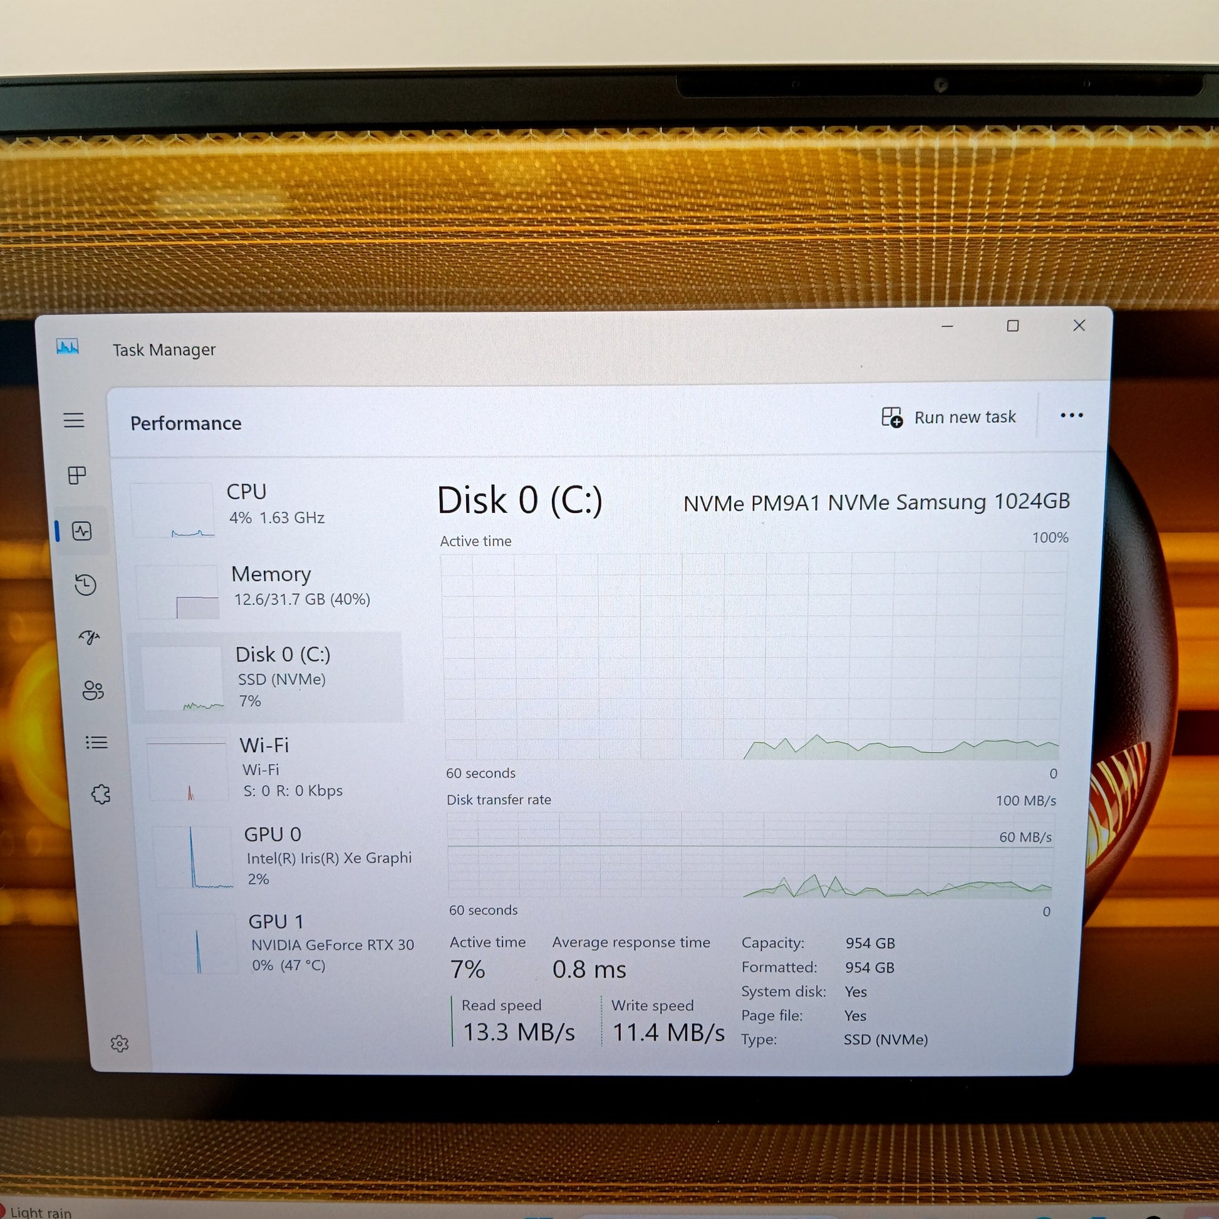The image size is (1219, 1219).
Task: Click the GPU 0 mini graph
Action: 193,858
